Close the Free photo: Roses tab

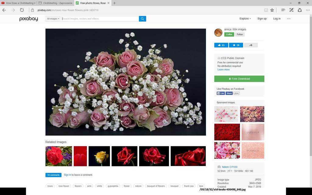point(108,3)
